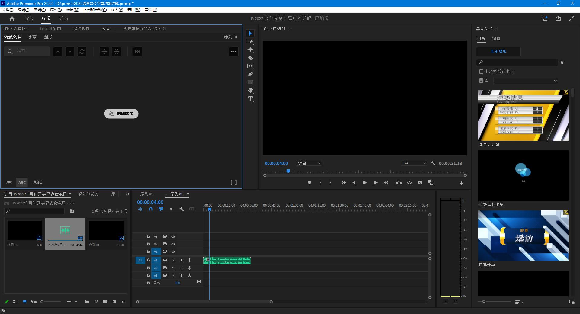The width and height of the screenshot is (580, 314).
Task: Select the Razor tool
Action: pyautogui.click(x=250, y=58)
